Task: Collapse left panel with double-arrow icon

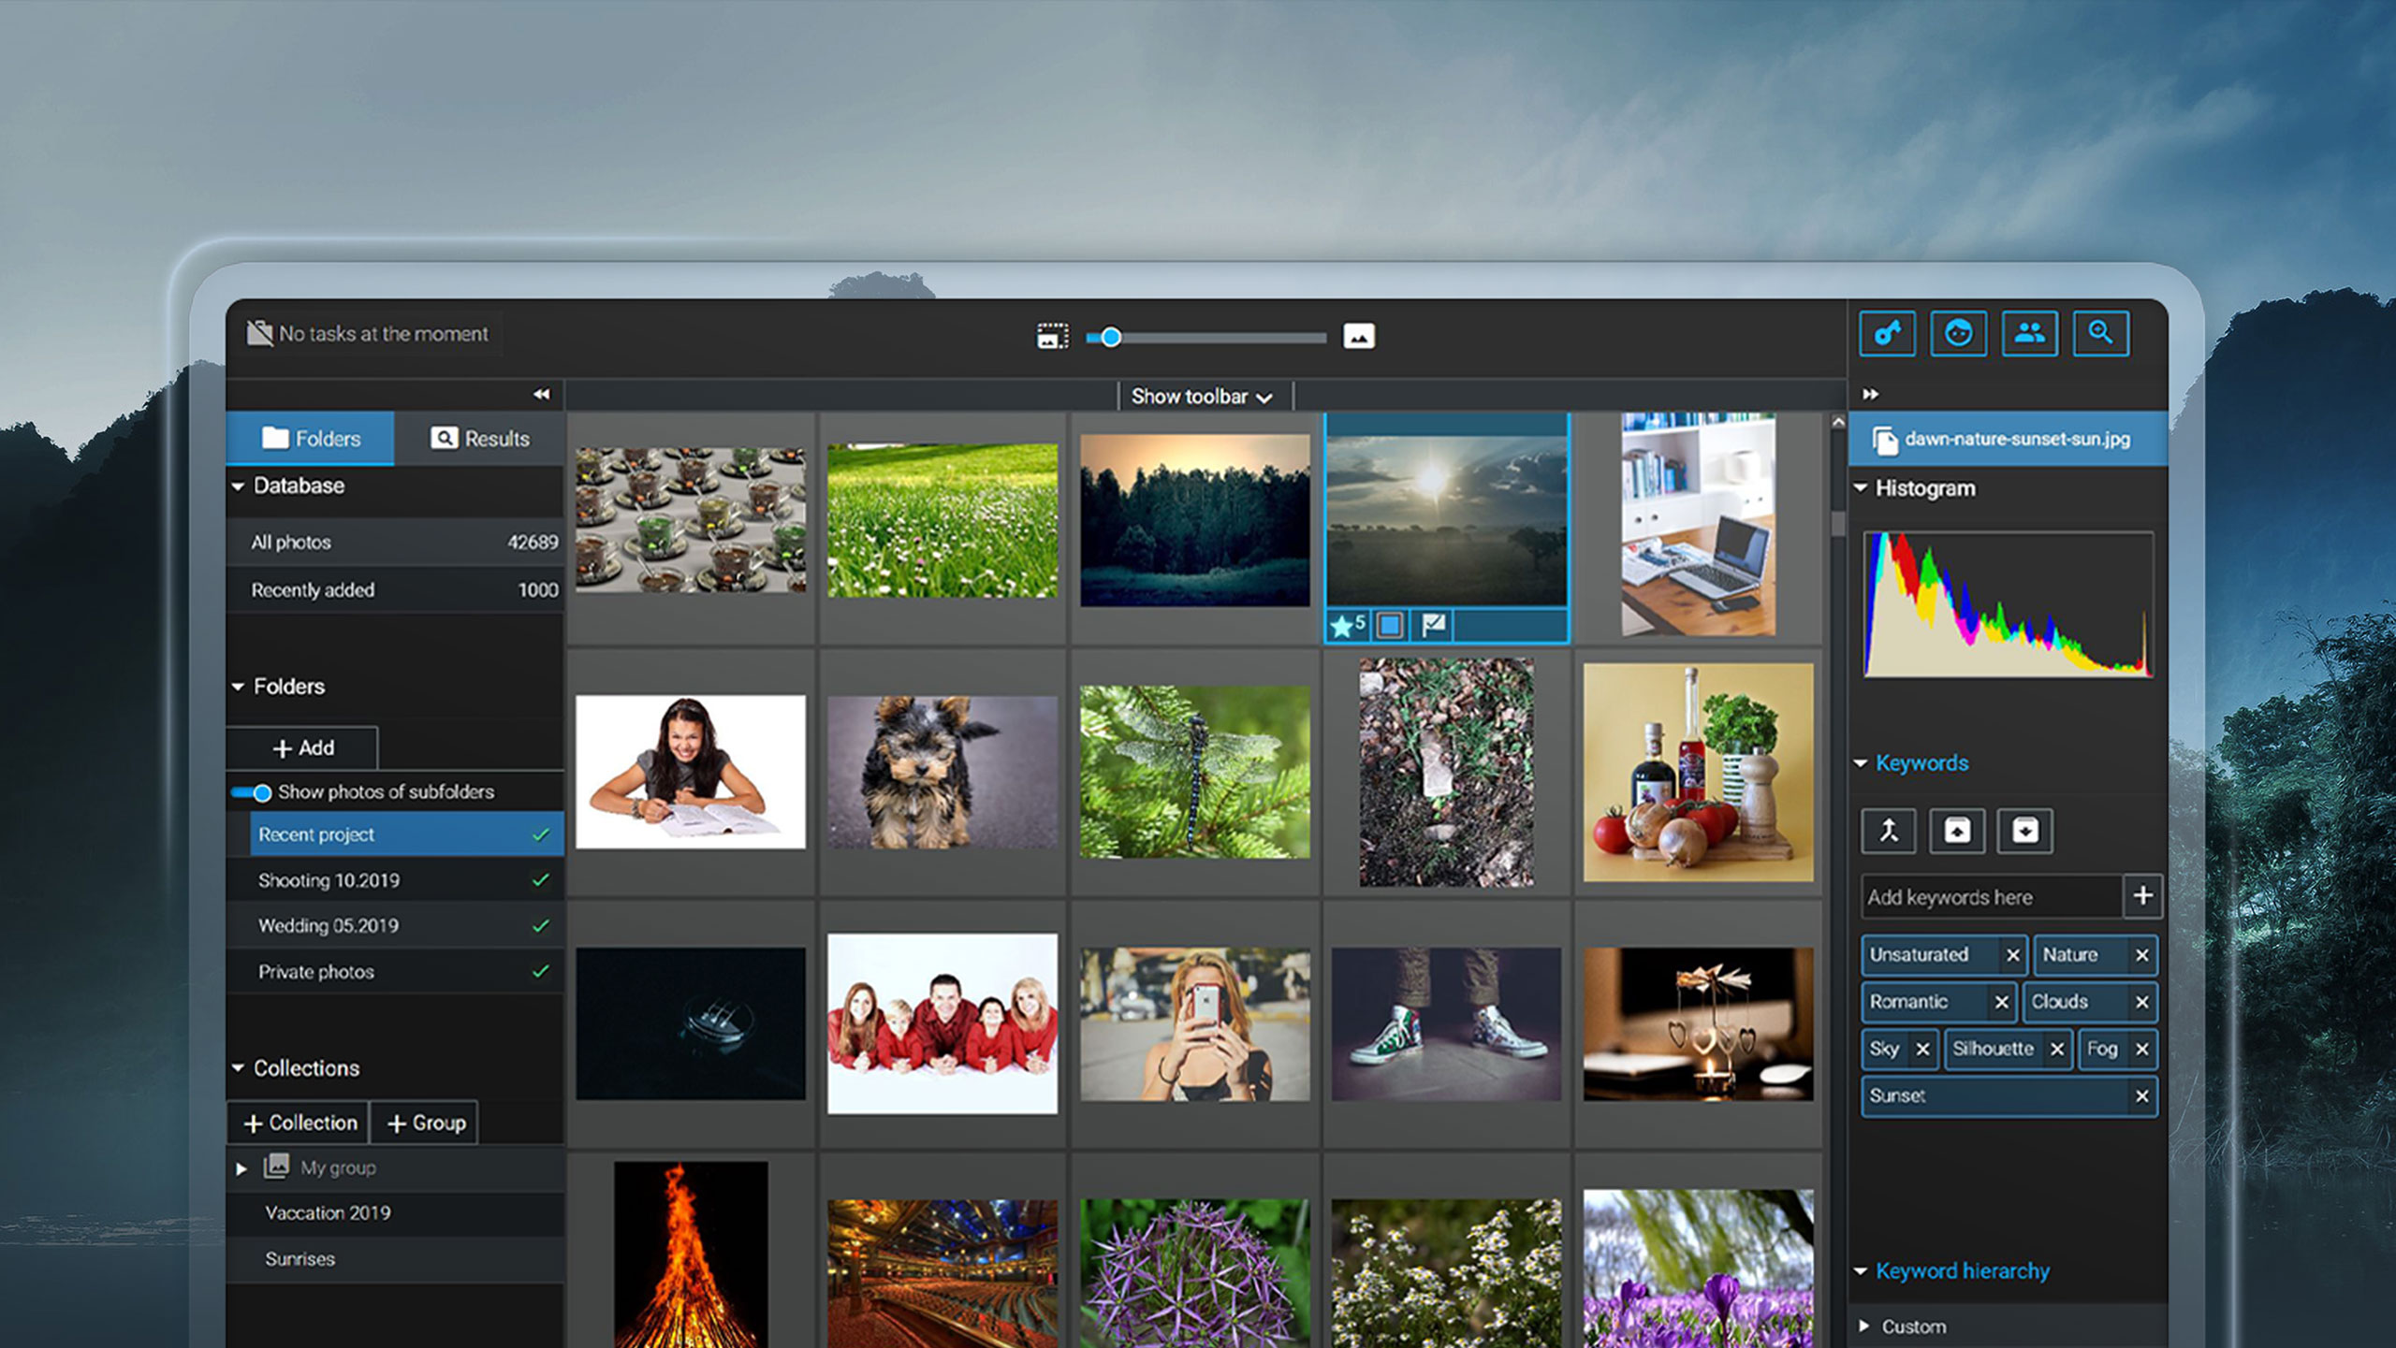Action: pos(541,394)
